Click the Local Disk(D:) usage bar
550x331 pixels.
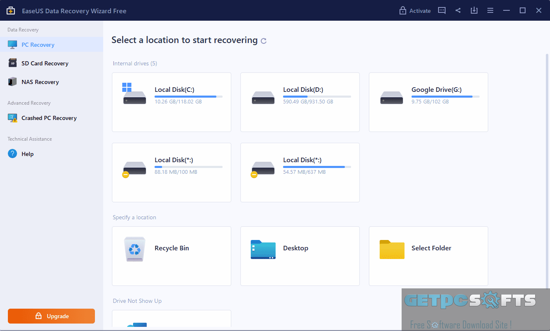coord(317,96)
